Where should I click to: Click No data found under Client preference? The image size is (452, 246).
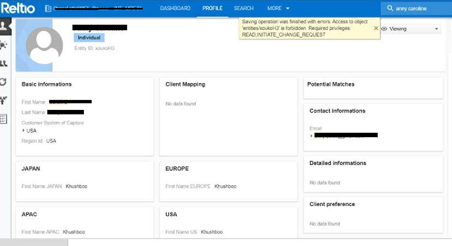click(325, 224)
